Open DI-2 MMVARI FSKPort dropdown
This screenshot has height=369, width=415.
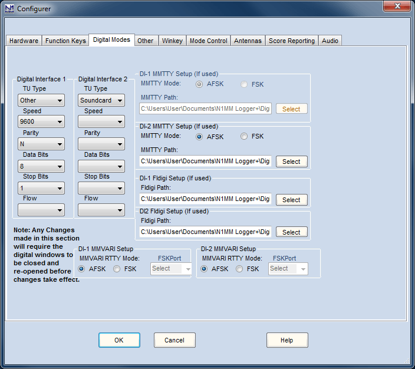click(x=288, y=269)
